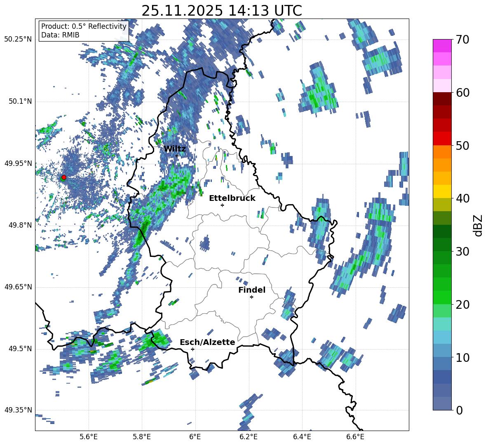Click the 40 colorbar tick label
This screenshot has height=445, width=488.
tap(462, 198)
